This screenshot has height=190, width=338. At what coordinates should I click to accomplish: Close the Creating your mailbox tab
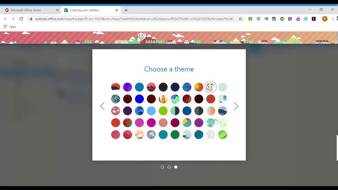tap(117, 10)
